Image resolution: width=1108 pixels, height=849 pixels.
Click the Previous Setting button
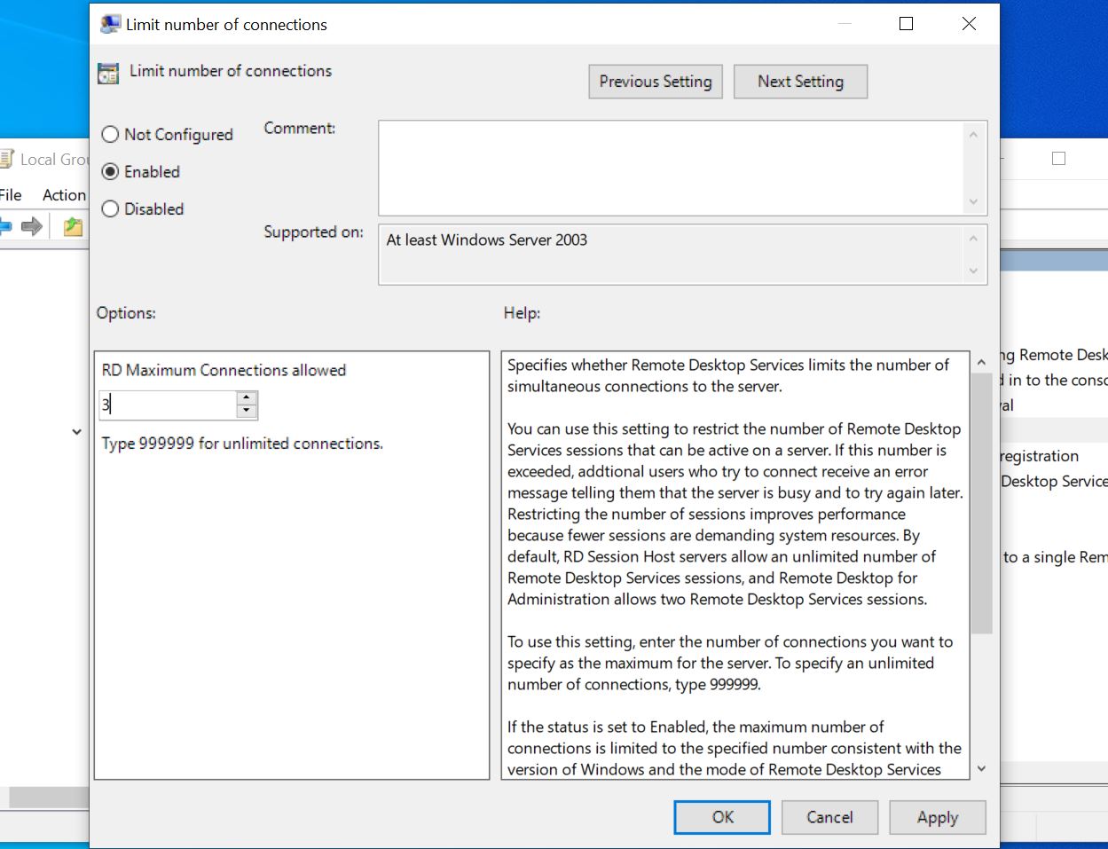(x=656, y=81)
